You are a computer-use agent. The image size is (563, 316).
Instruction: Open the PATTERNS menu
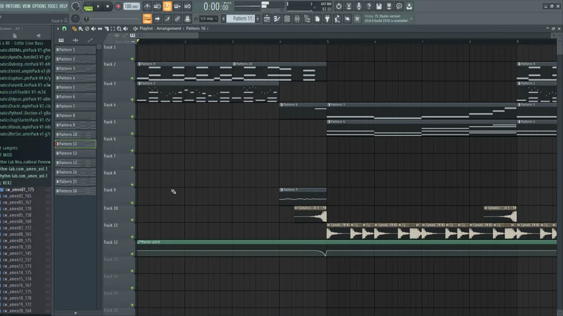[13, 6]
